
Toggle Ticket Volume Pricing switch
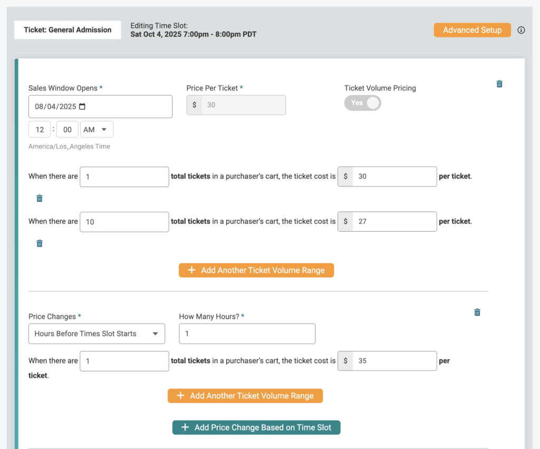363,103
